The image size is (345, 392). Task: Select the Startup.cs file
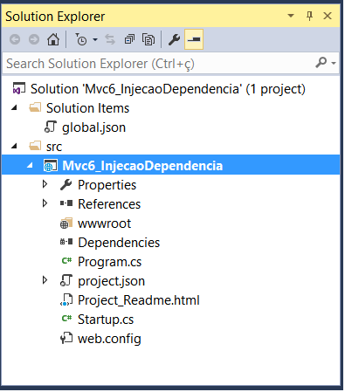pyautogui.click(x=106, y=320)
